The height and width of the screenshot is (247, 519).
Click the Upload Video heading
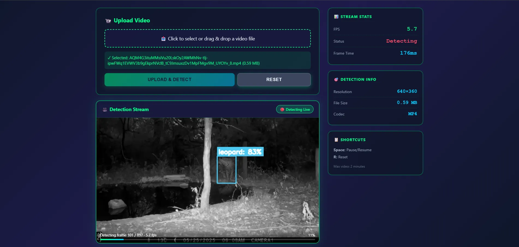(x=132, y=20)
